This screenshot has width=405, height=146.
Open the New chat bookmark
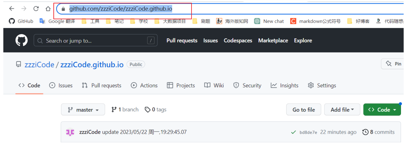tap(269, 21)
